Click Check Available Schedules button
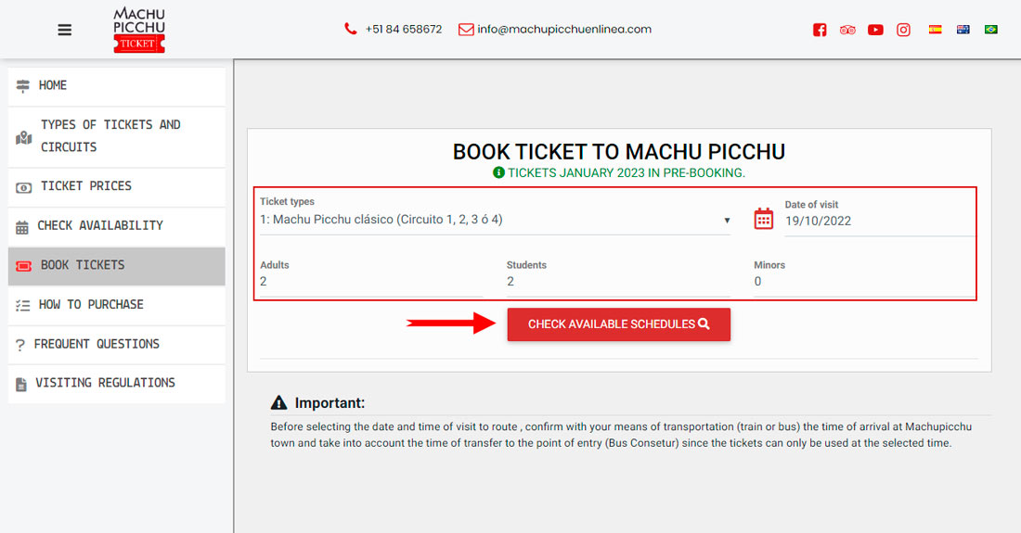 618,324
